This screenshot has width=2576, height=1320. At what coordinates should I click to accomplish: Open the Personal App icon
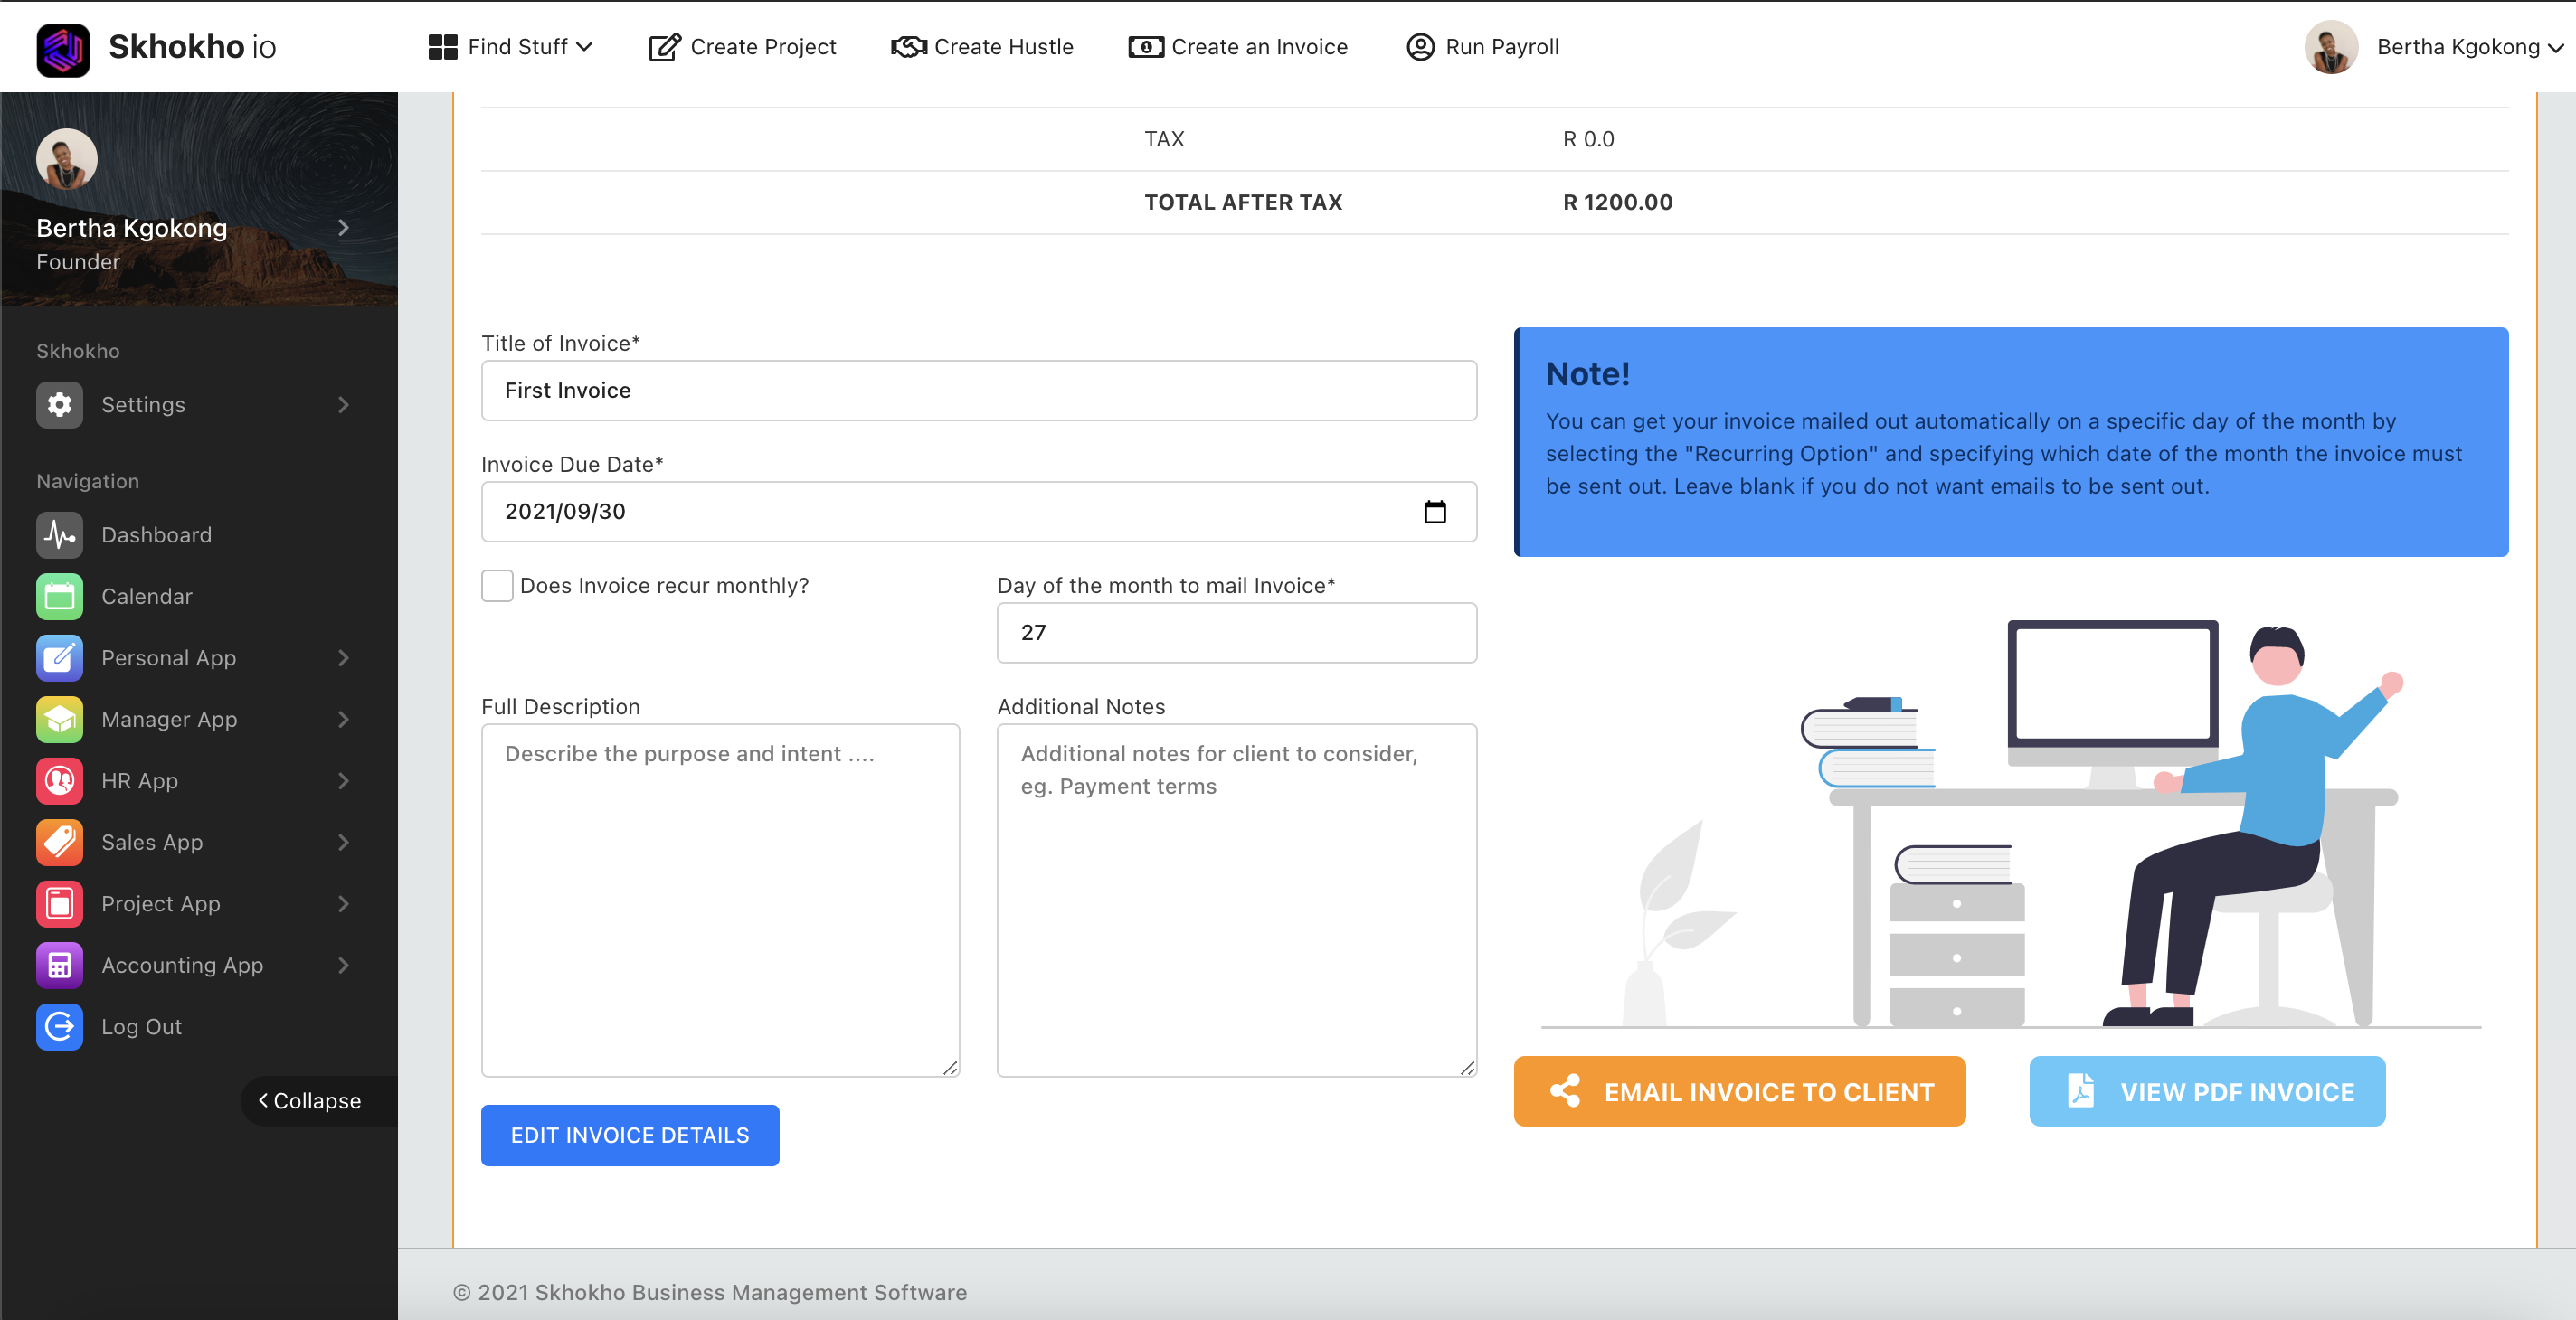click(59, 657)
